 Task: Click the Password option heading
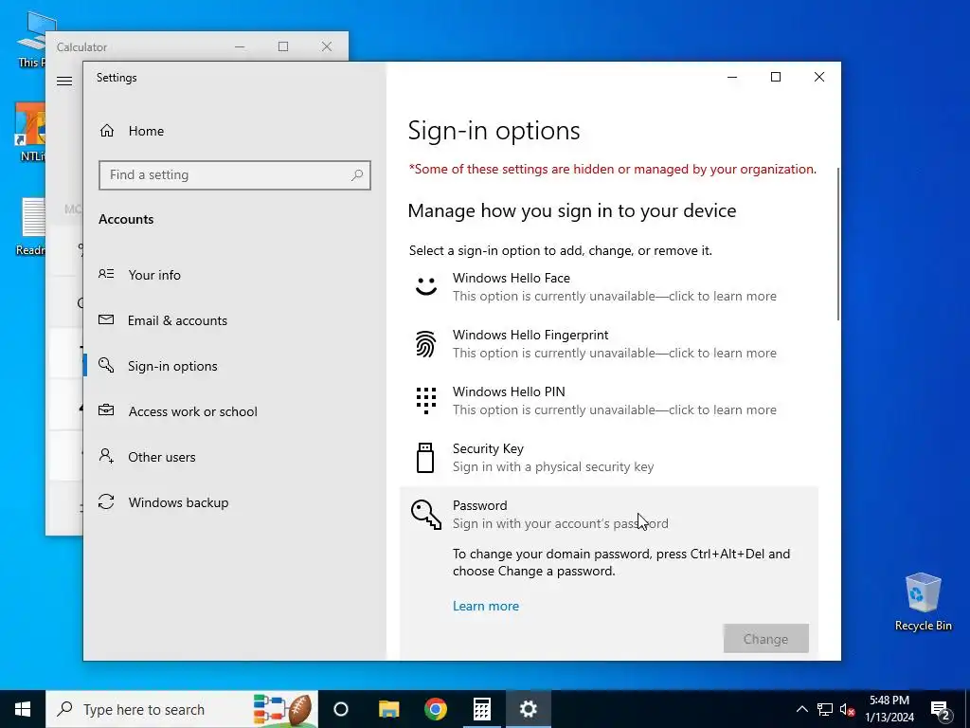479,505
